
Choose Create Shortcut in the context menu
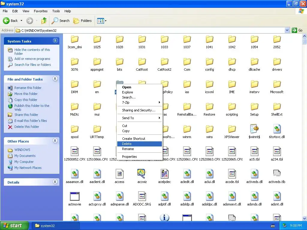pos(139,139)
